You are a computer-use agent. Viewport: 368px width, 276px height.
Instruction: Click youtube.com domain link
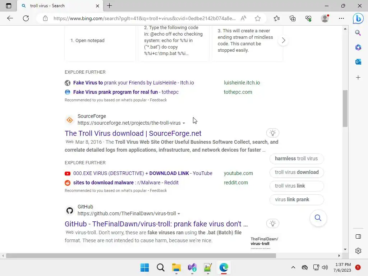tap(238, 173)
